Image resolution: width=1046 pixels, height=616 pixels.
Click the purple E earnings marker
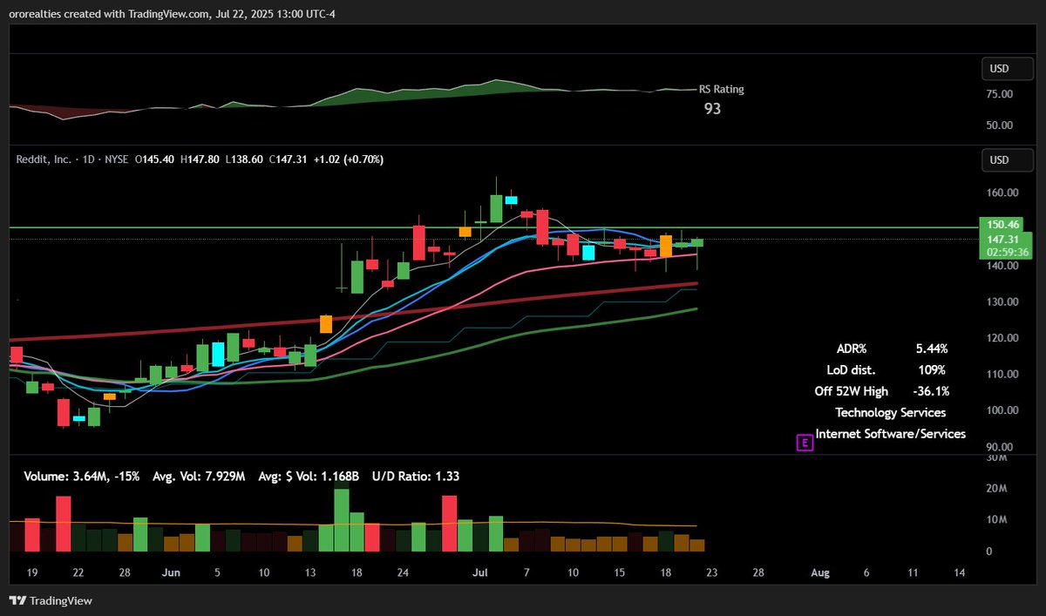(805, 443)
